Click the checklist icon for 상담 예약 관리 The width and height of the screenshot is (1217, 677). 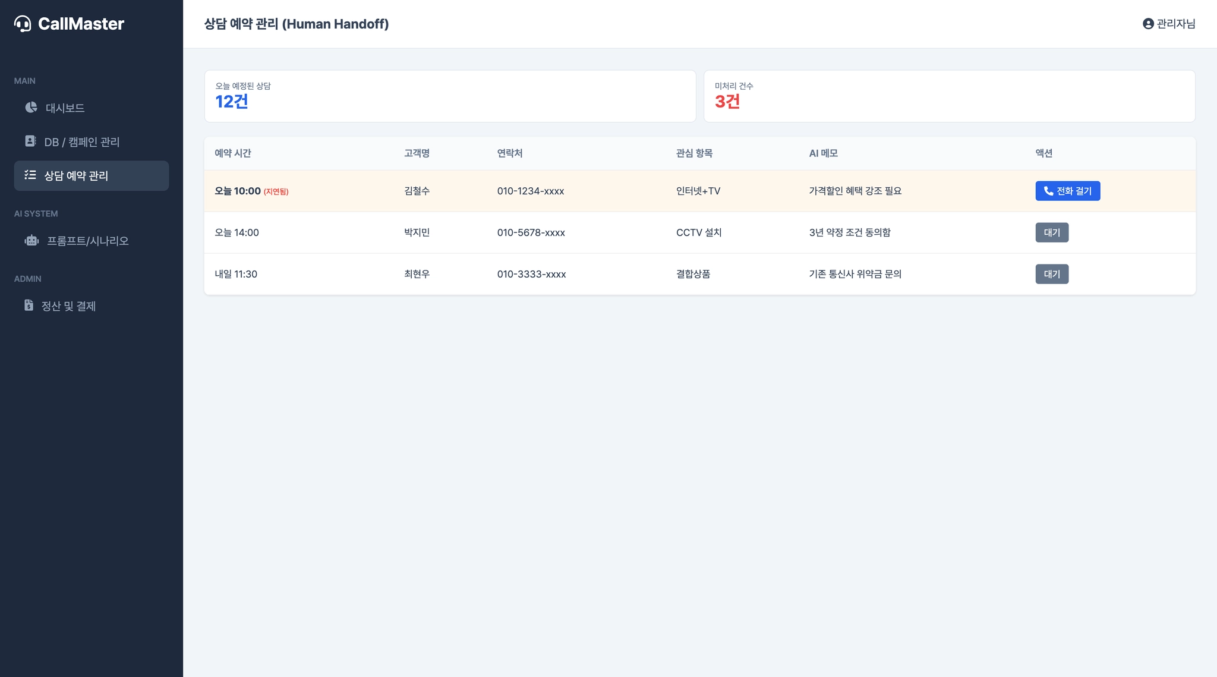(x=30, y=175)
